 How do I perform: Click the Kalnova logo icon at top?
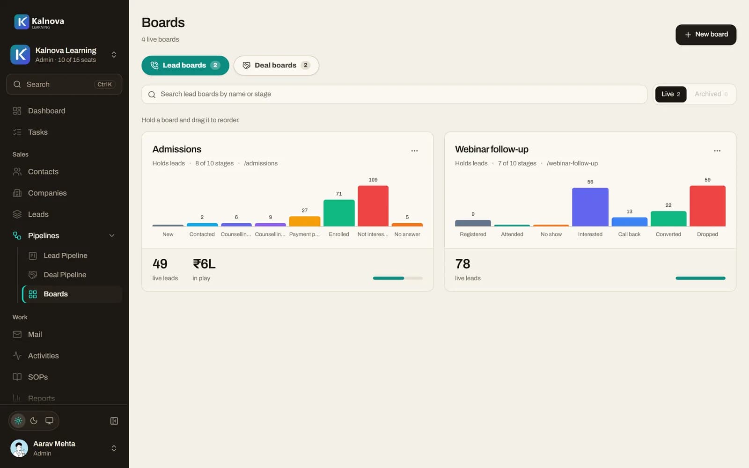coord(22,22)
